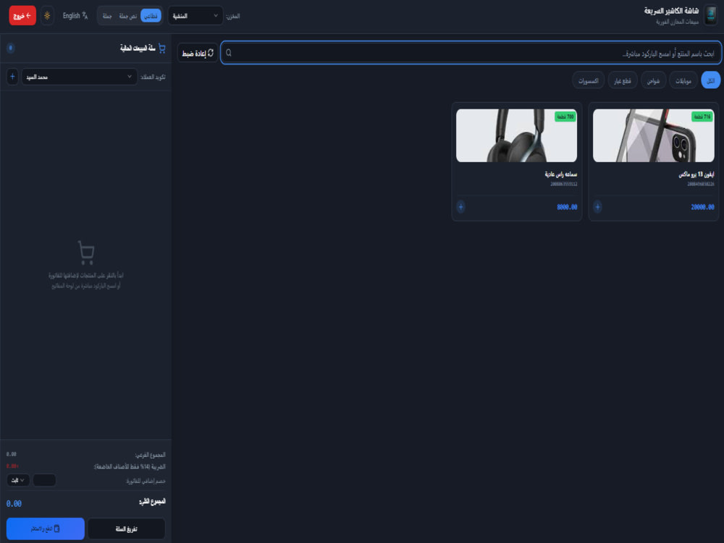The width and height of the screenshot is (724, 543).
Task: Click the red خروج exit button
Action: [22, 16]
